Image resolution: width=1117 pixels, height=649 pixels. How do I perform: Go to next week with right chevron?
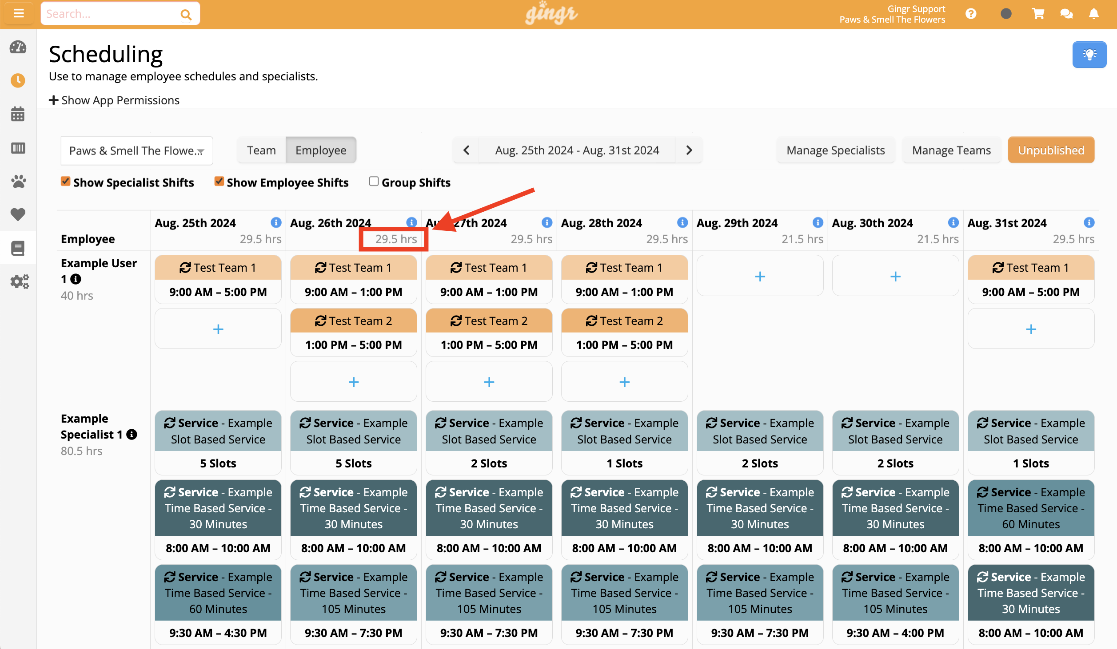click(689, 150)
